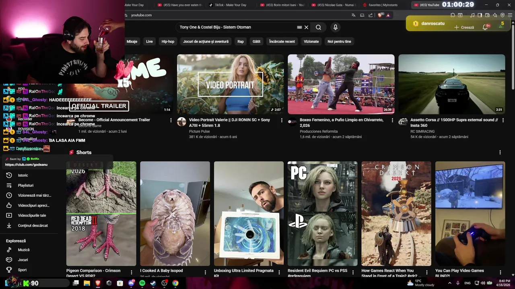Open the on-screen keyboard icon in search box
The height and width of the screenshot is (289, 515).
(299, 27)
